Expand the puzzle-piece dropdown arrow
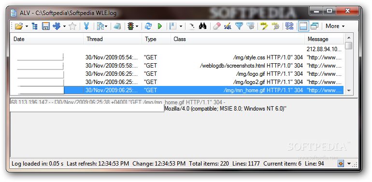This screenshot has height=182, width=372. [64, 26]
